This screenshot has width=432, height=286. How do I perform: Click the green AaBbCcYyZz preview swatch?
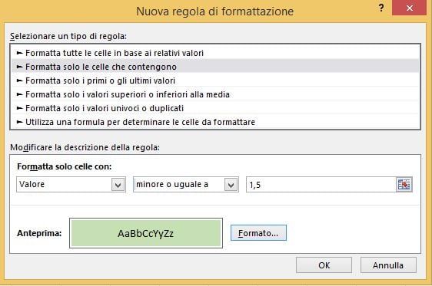(x=146, y=233)
